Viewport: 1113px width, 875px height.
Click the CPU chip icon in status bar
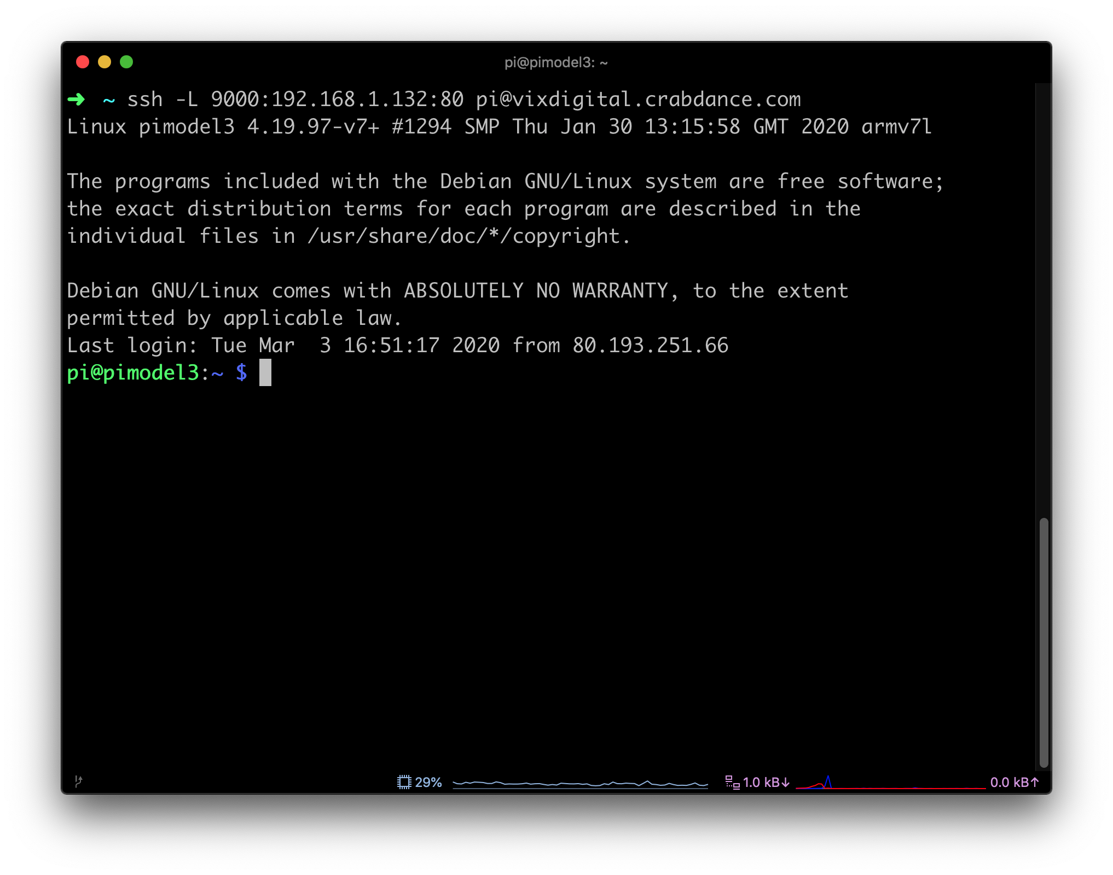click(404, 782)
